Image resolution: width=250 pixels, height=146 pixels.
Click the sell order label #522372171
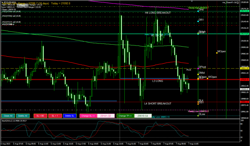11,22
